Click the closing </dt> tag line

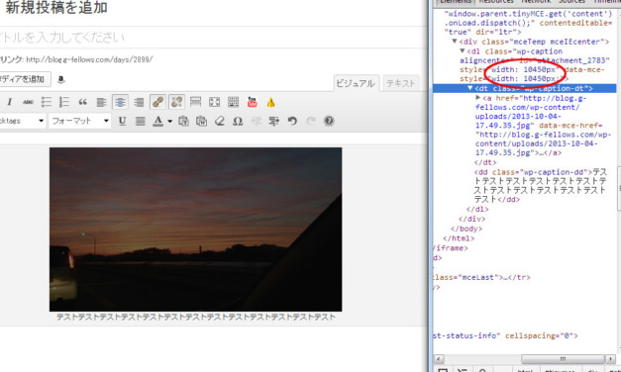point(485,162)
